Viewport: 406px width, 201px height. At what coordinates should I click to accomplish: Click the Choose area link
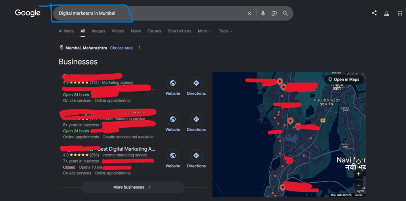(121, 48)
